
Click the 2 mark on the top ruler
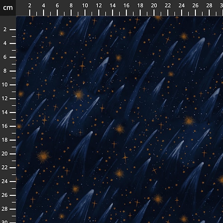pyautogui.click(x=30, y=6)
